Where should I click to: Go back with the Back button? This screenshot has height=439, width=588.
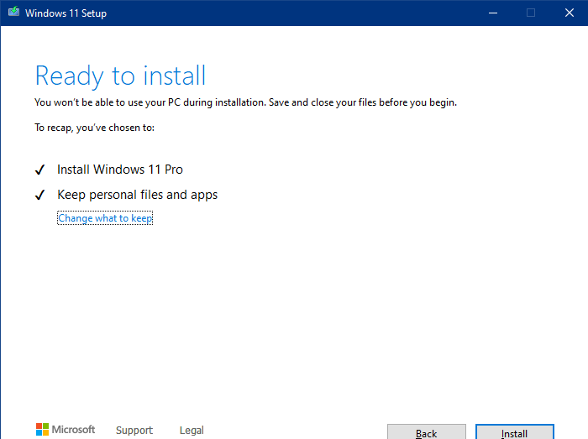pos(427,432)
